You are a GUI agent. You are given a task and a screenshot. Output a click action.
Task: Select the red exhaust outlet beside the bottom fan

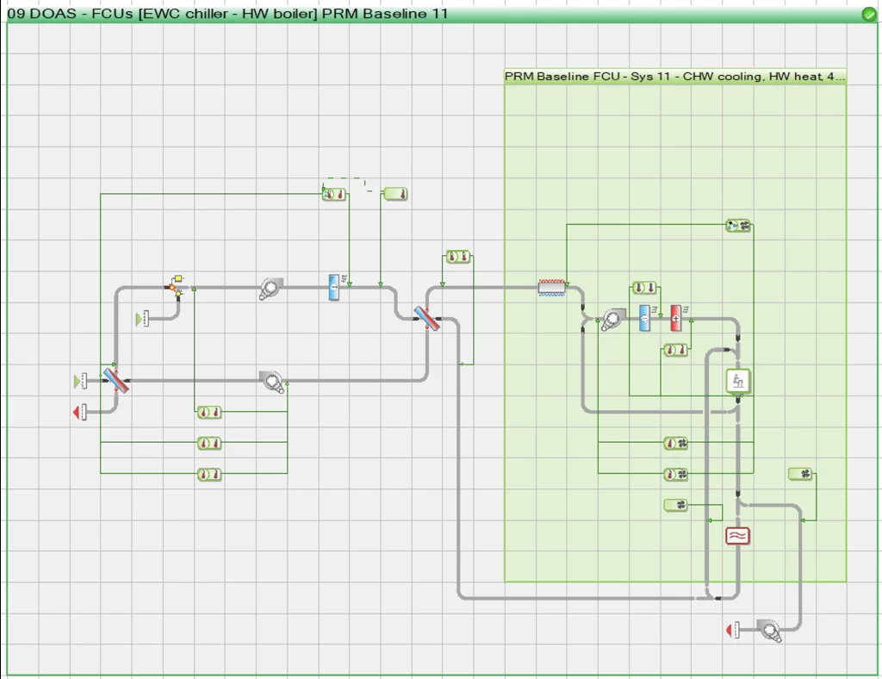(x=733, y=630)
